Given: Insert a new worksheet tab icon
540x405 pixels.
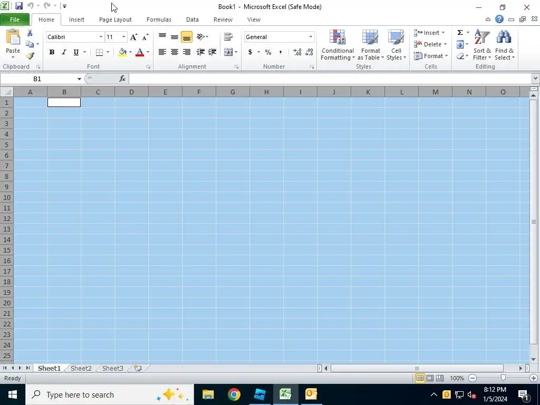Looking at the screenshot, I should [x=138, y=368].
